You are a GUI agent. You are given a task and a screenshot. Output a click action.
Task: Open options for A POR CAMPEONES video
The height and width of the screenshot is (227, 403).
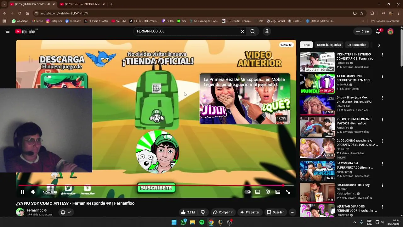pos(382,76)
